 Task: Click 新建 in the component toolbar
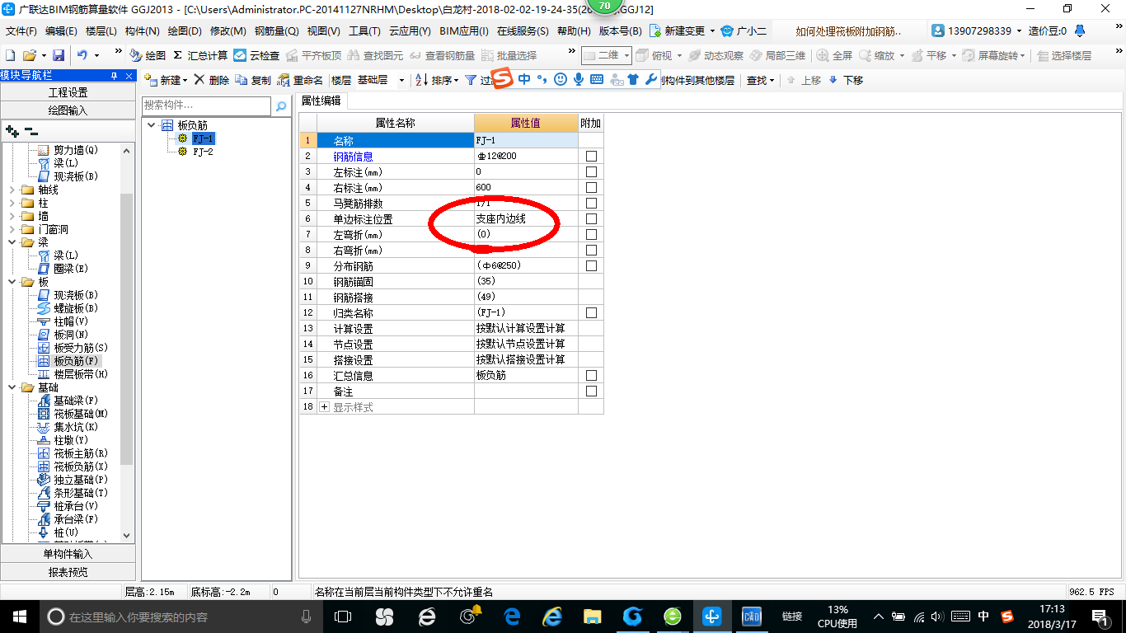[166, 80]
